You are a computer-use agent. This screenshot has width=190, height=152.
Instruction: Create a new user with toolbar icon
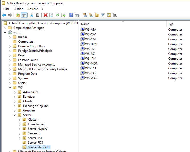85,15
